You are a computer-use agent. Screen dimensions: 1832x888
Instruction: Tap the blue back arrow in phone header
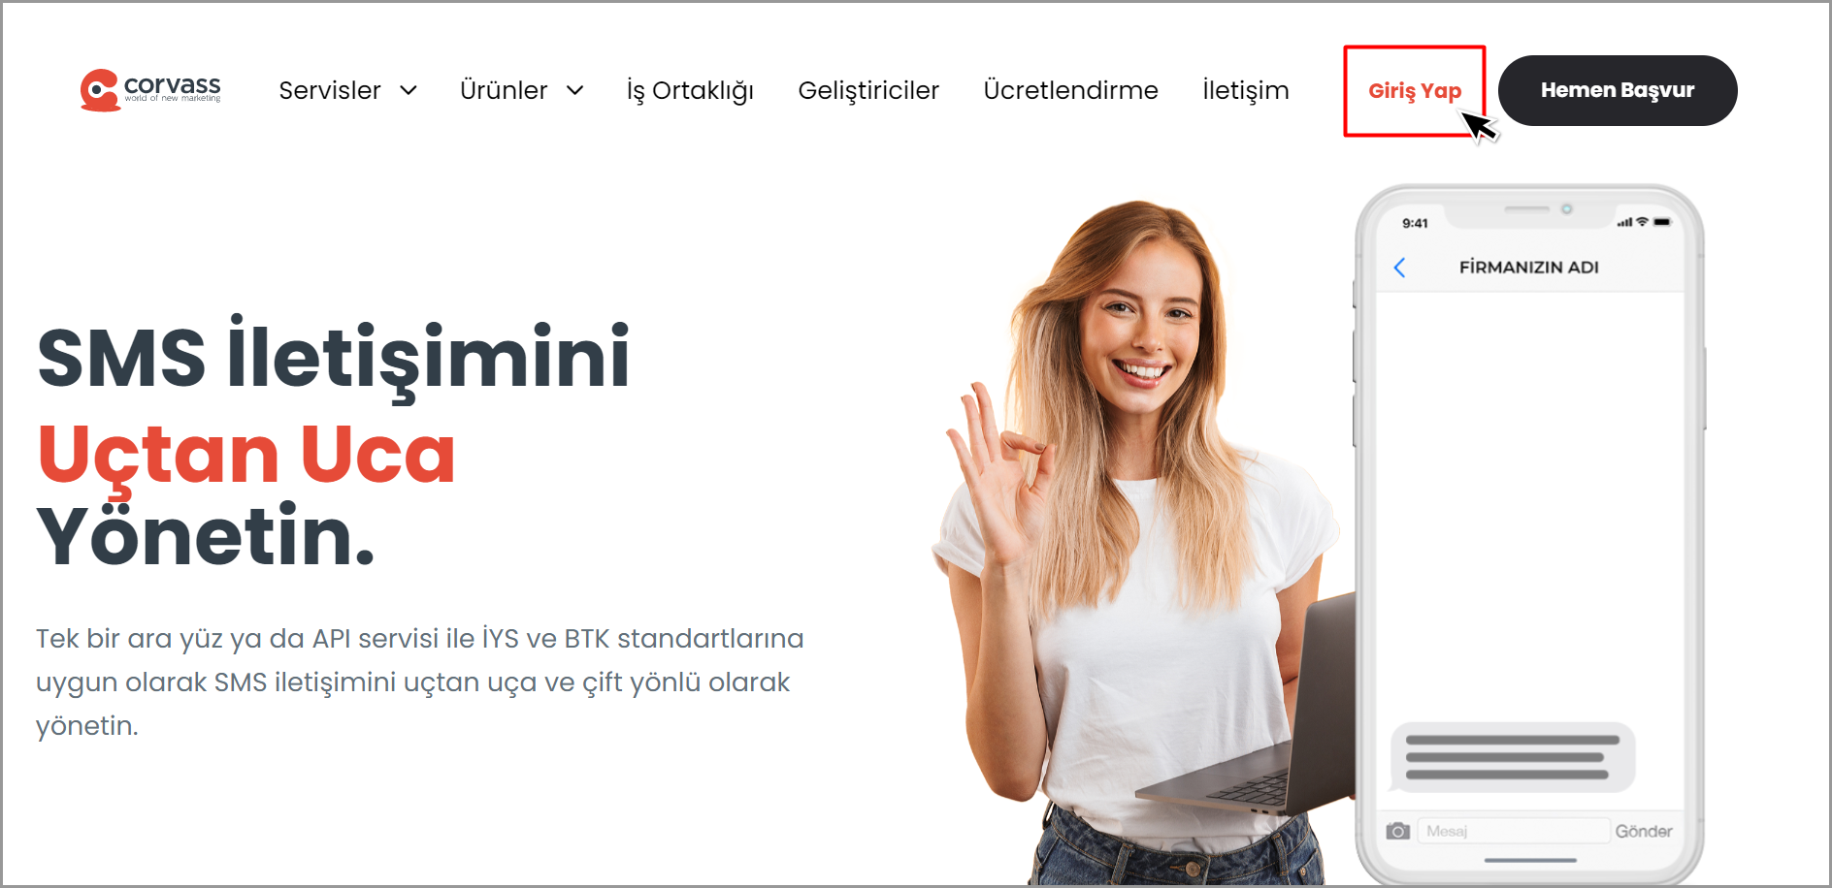[x=1399, y=268]
